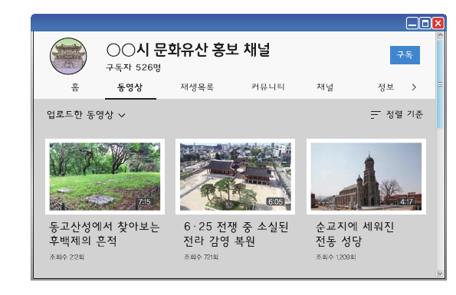The image size is (456, 295).
Task: Click the 구독자 526명 subscriber count
Action: [x=133, y=67]
